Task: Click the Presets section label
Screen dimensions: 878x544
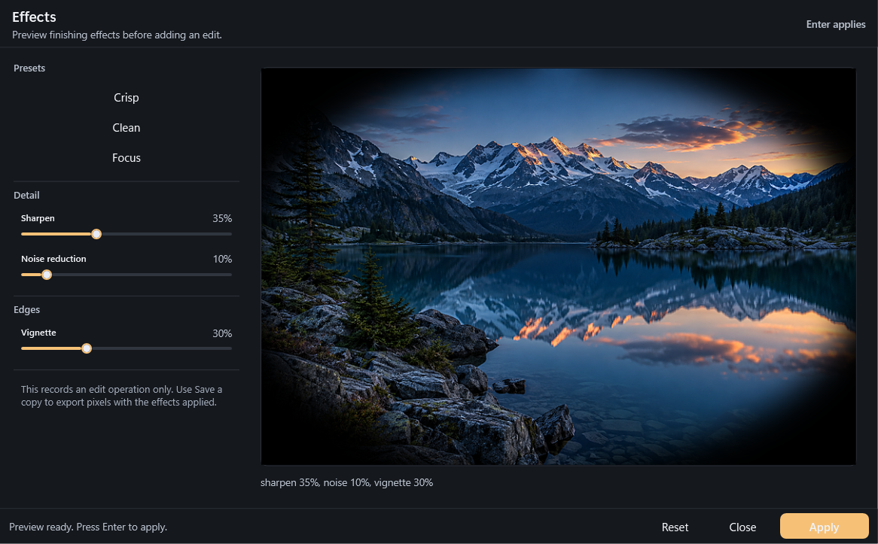Action: 29,68
